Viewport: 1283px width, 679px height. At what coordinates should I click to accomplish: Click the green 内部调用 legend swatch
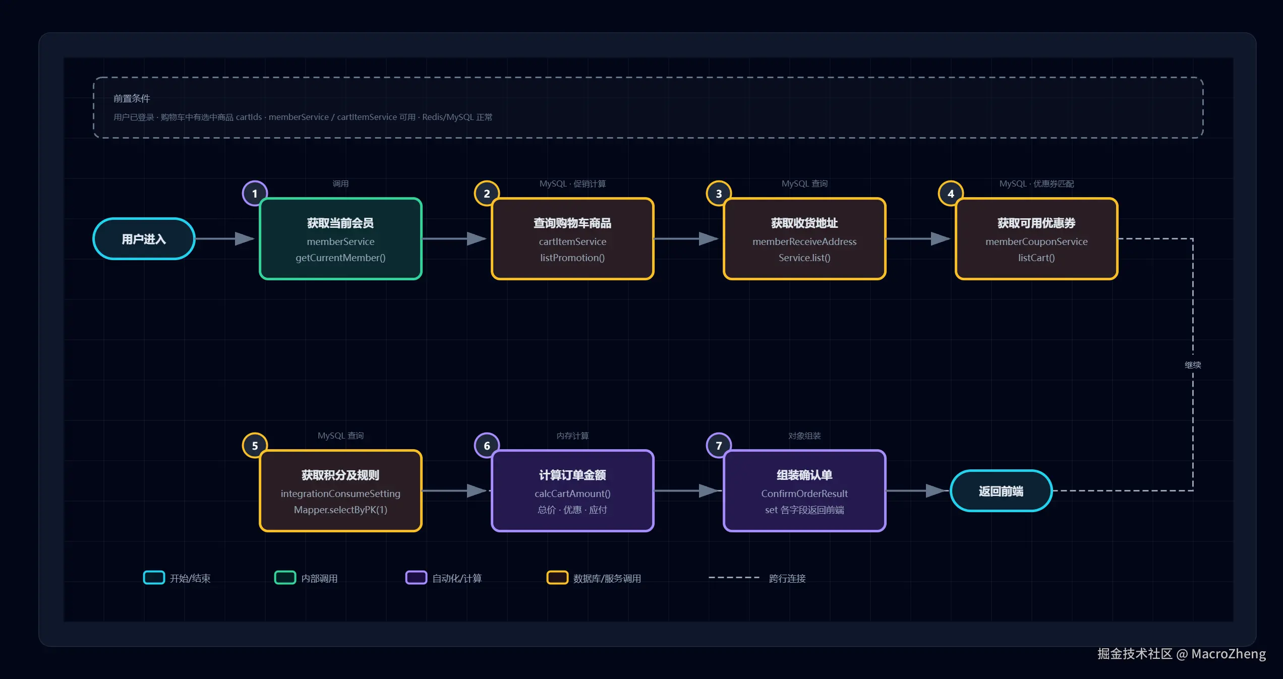[x=285, y=578]
